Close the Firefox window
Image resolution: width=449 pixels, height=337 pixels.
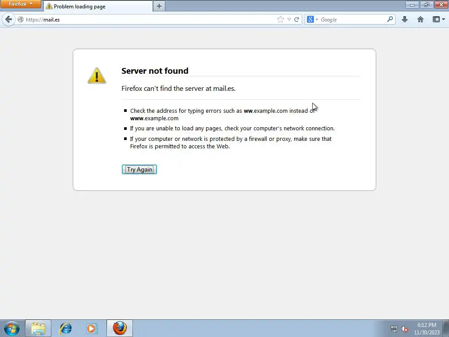(x=441, y=4)
